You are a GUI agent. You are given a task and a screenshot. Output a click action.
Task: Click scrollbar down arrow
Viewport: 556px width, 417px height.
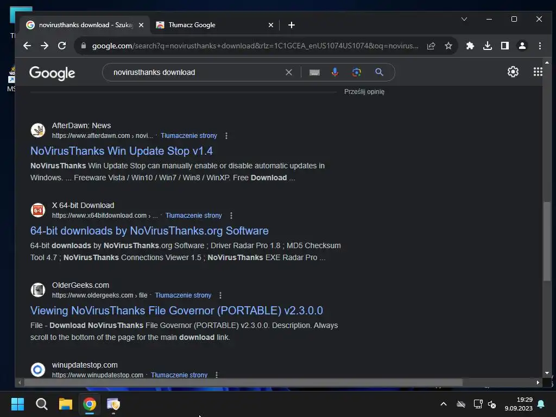547,373
